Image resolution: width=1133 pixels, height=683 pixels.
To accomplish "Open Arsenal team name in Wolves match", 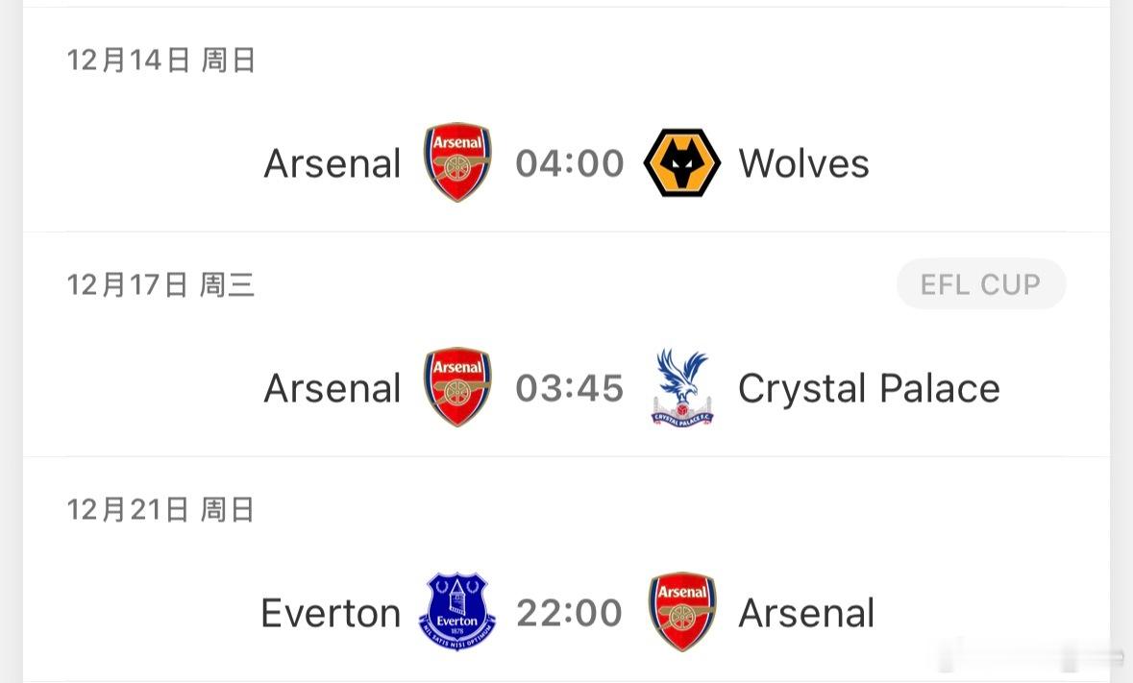I will click(333, 163).
